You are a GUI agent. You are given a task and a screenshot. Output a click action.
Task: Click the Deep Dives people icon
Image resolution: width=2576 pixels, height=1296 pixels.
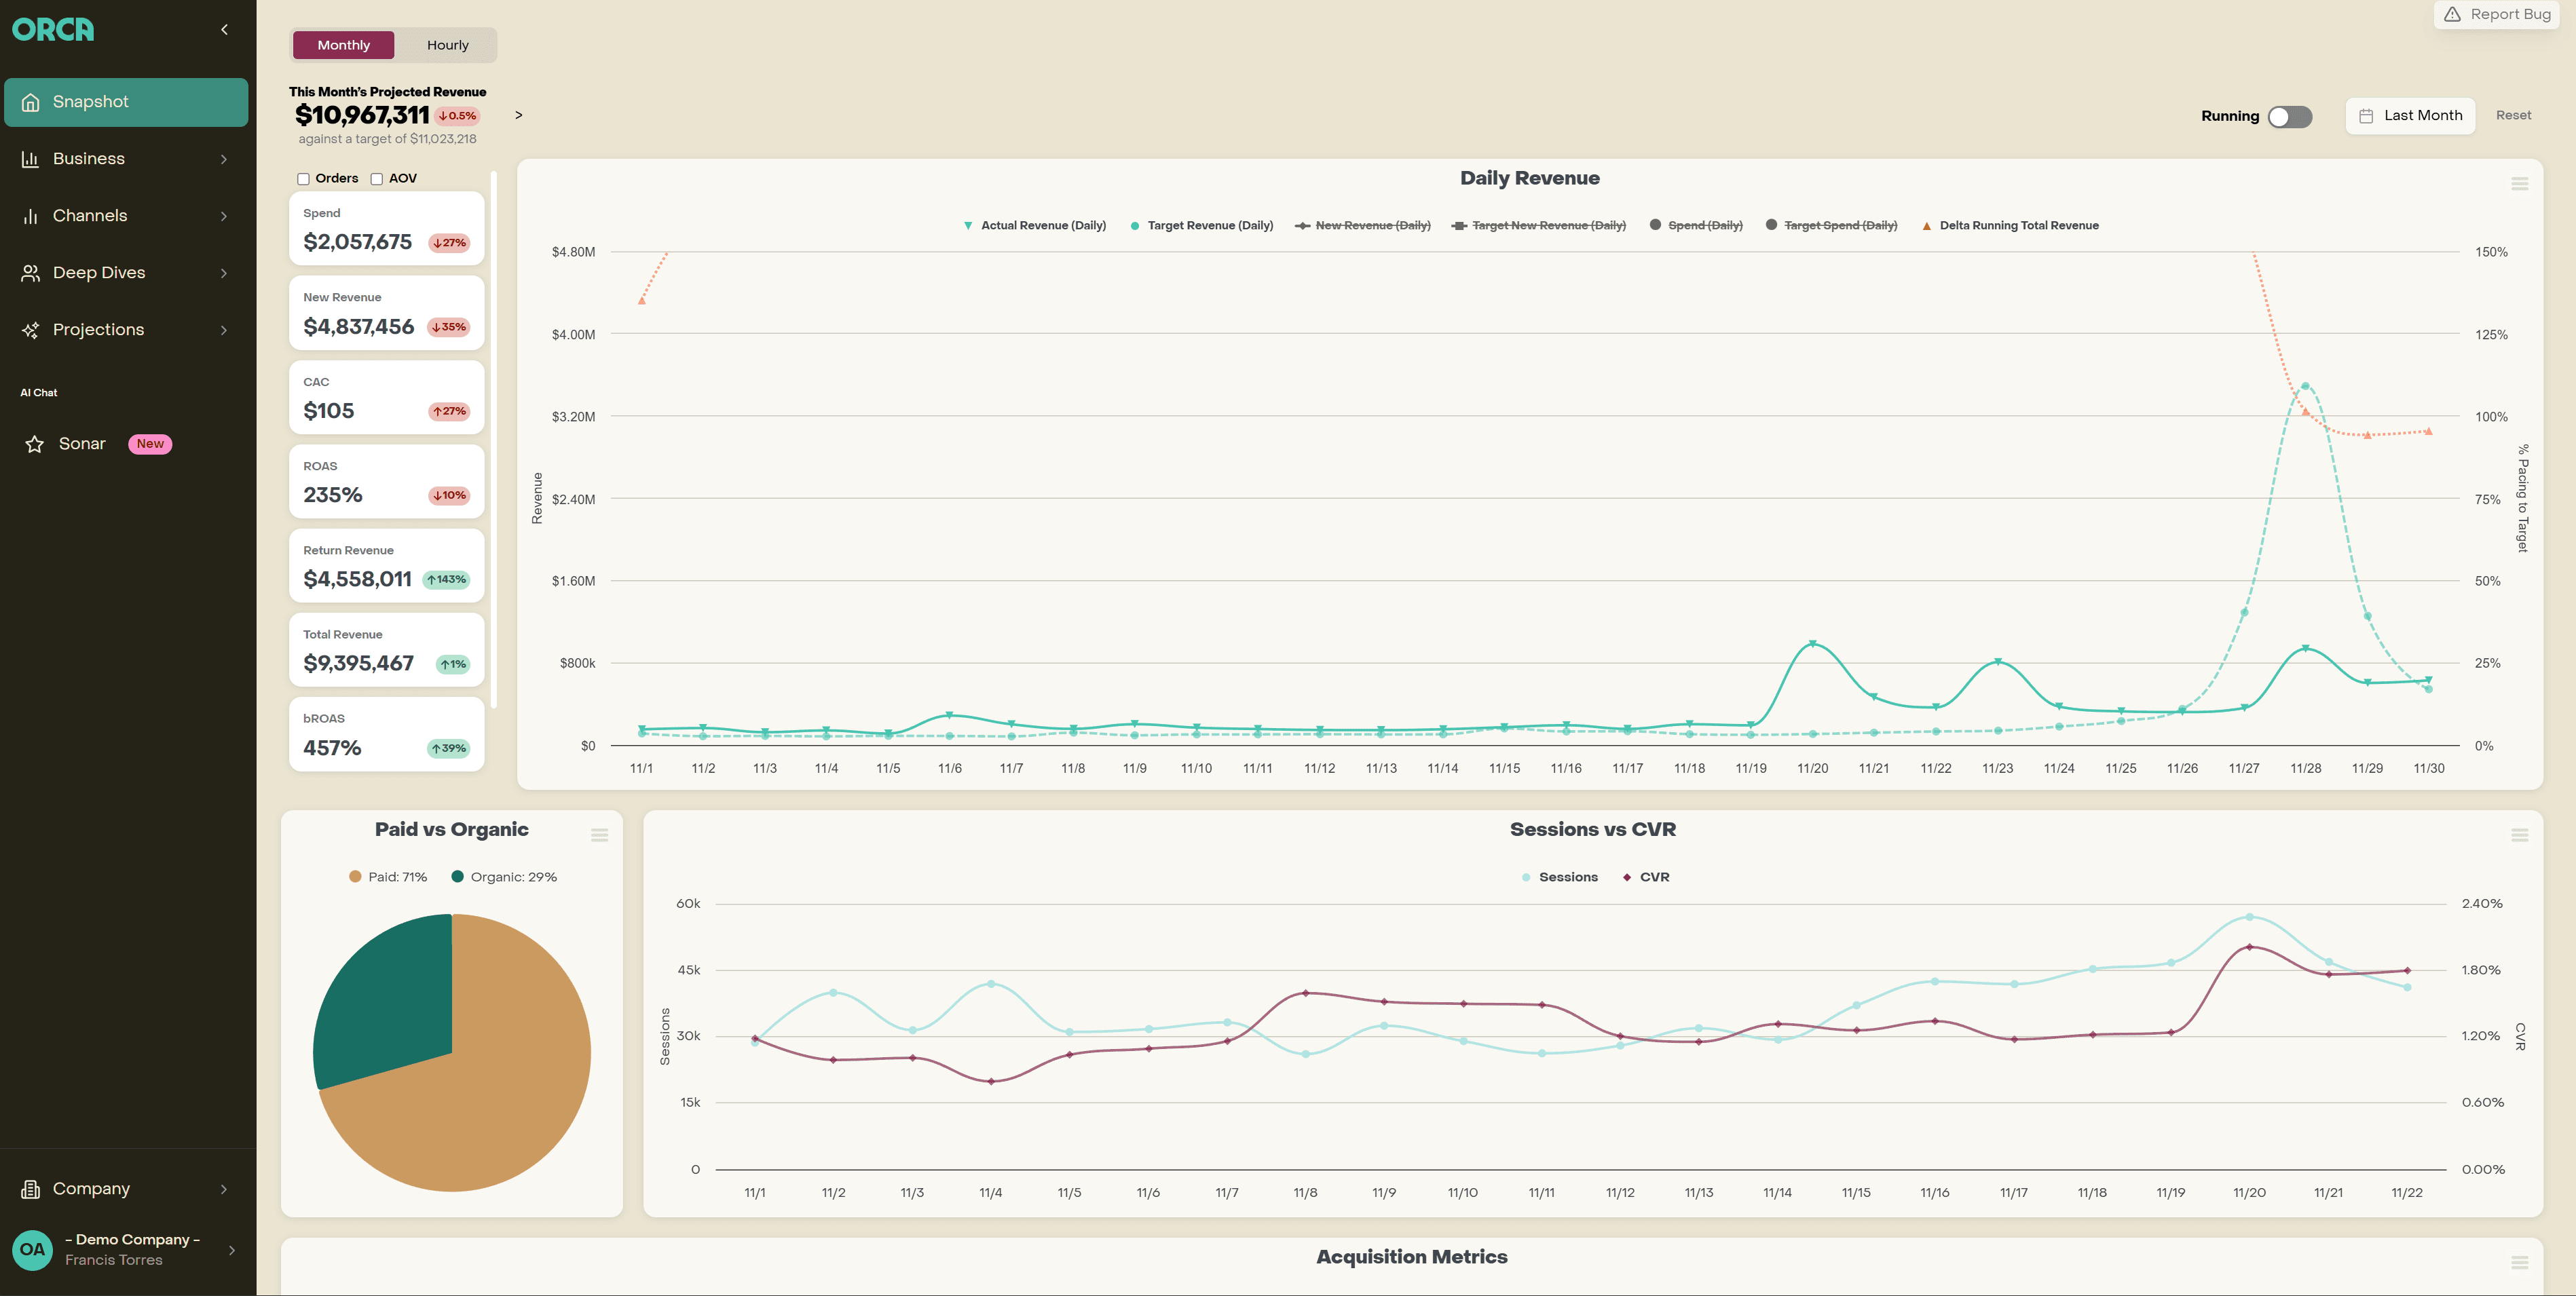(x=30, y=272)
